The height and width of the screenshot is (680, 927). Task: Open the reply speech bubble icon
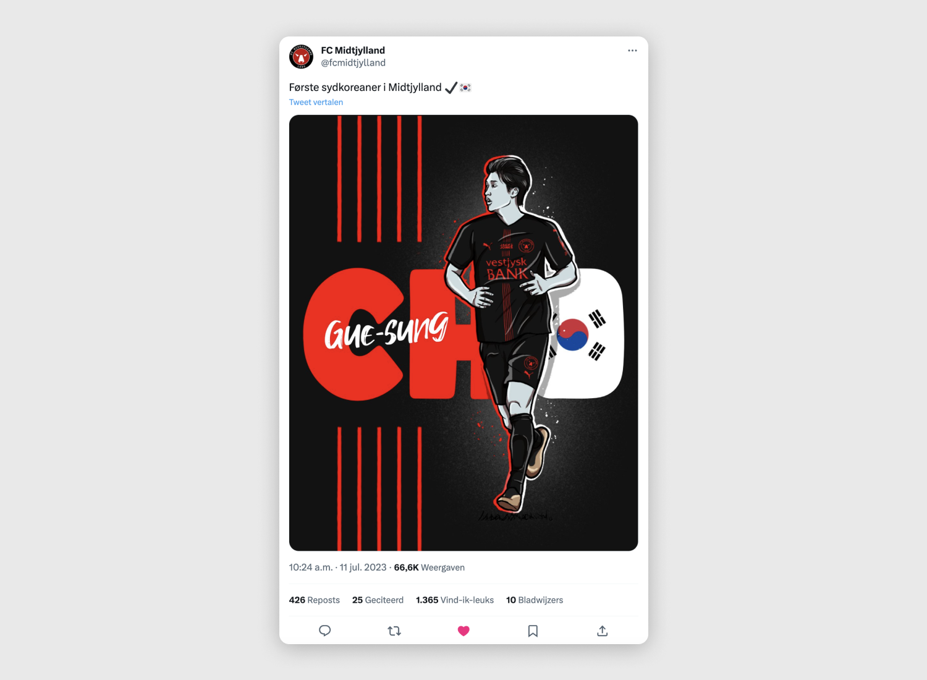[324, 631]
